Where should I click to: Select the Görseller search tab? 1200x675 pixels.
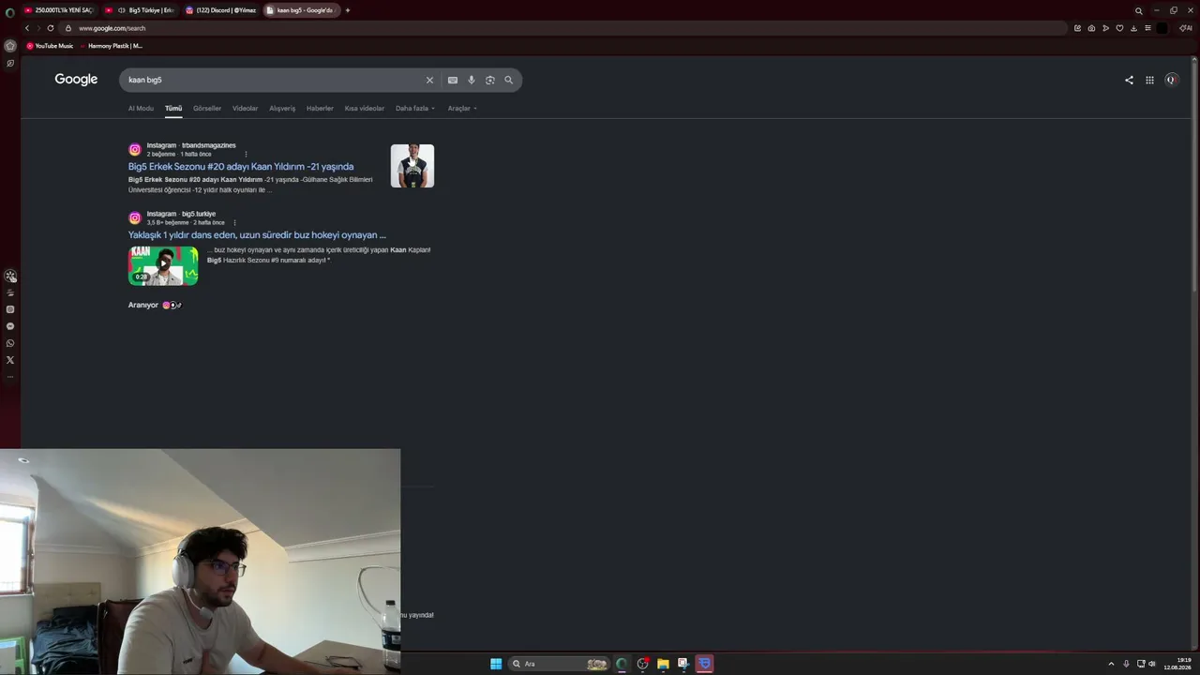[x=207, y=108]
